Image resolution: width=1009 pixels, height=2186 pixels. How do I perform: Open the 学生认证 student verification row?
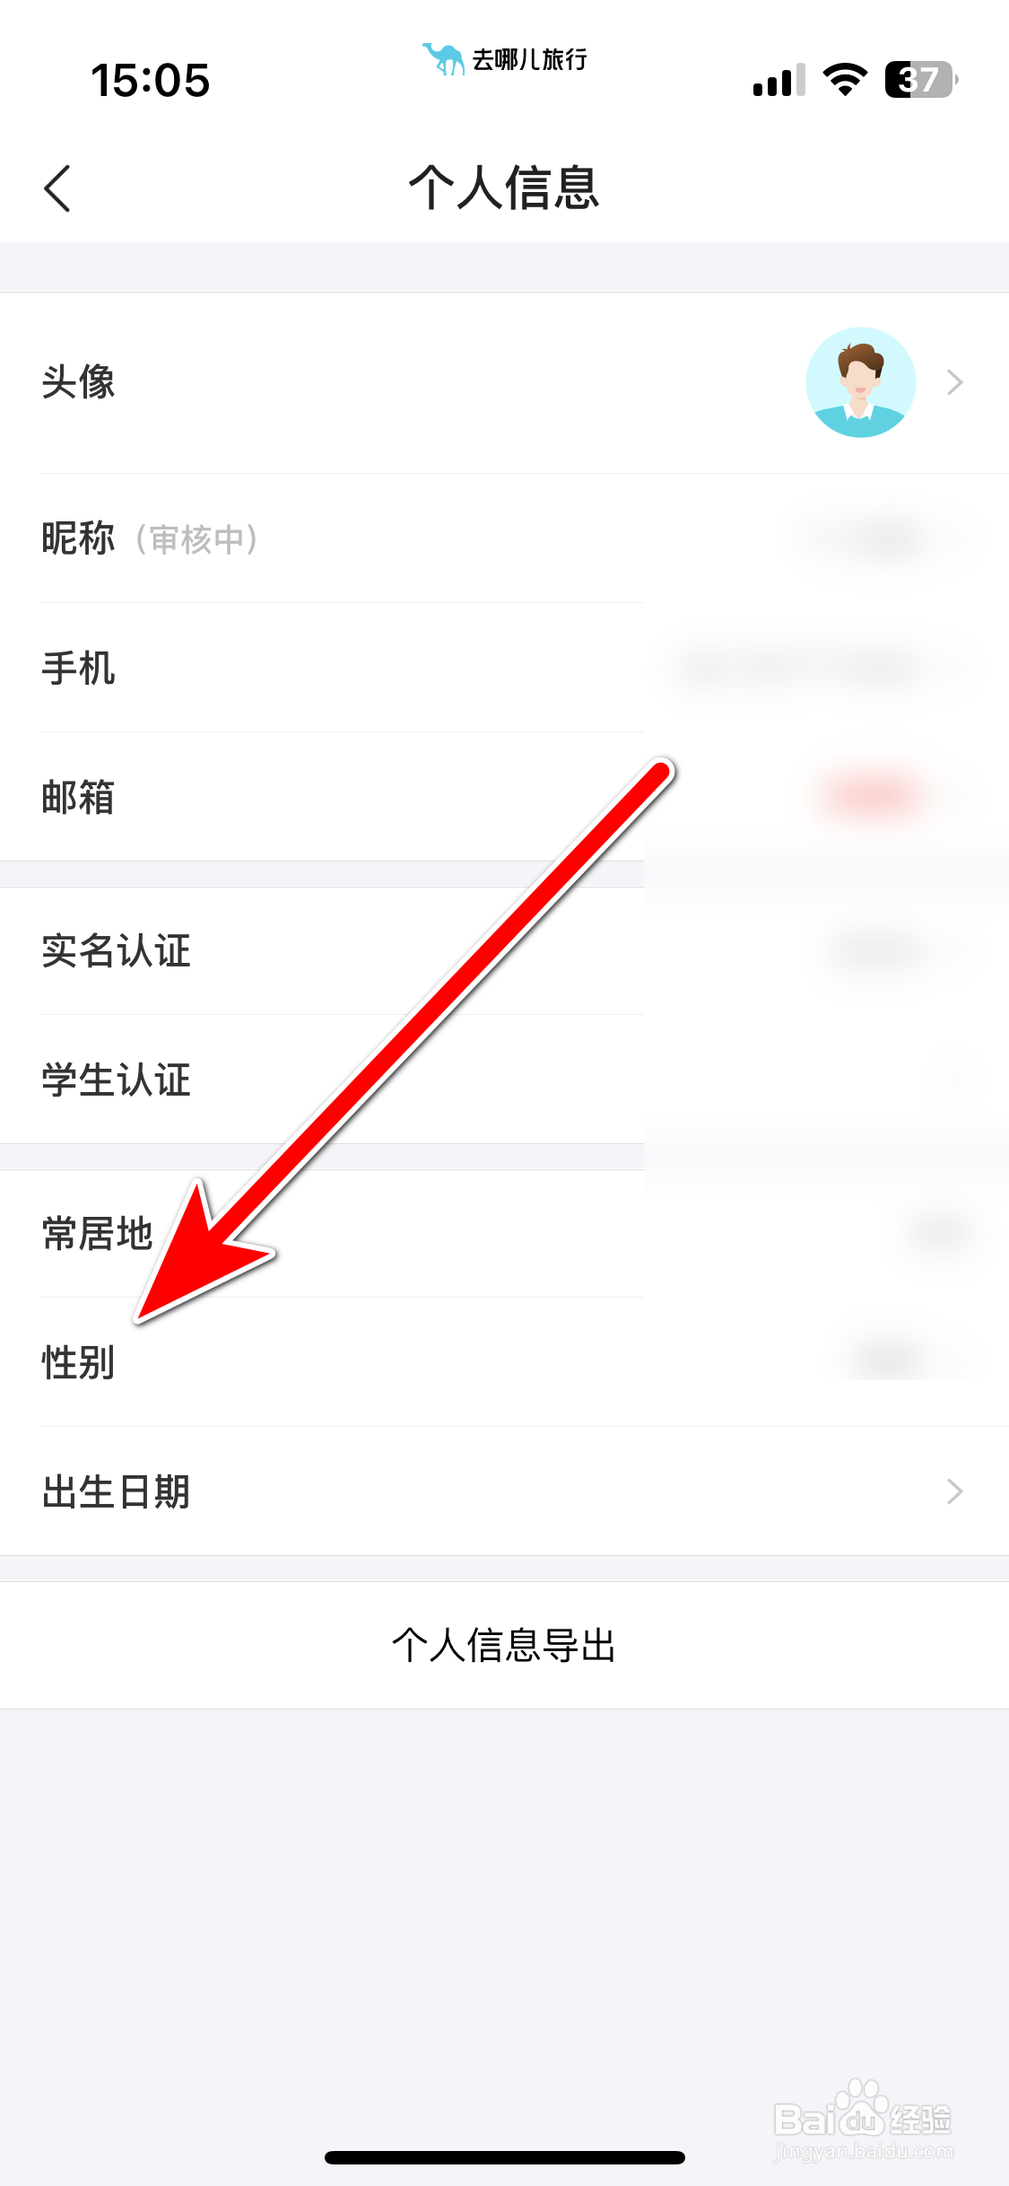coord(504,1080)
